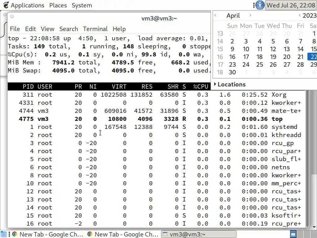The image size is (317, 238).
Task: Click the netns process name
Action: [280, 167]
